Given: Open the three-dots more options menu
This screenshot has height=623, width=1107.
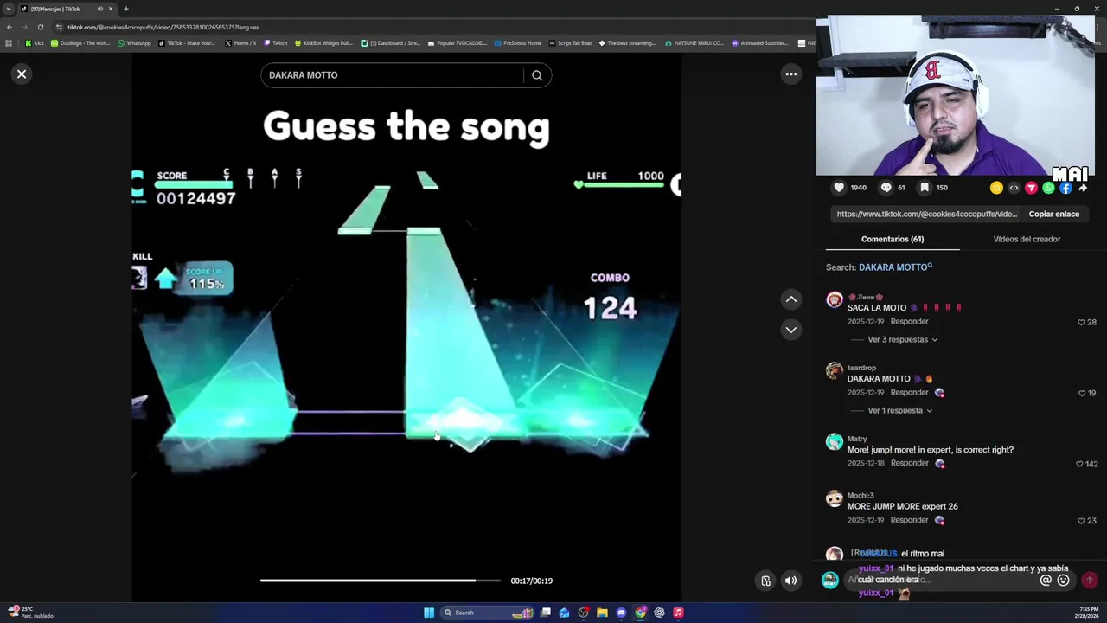Looking at the screenshot, I should click(790, 74).
